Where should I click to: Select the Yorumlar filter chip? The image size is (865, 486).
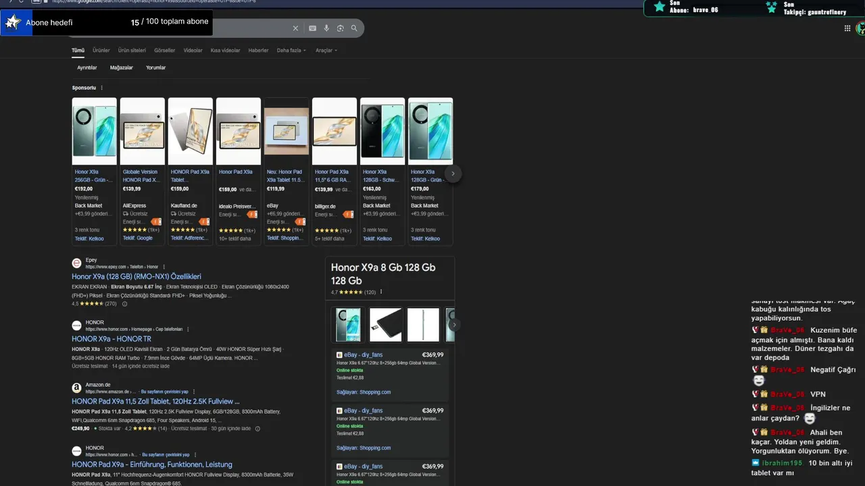point(156,67)
